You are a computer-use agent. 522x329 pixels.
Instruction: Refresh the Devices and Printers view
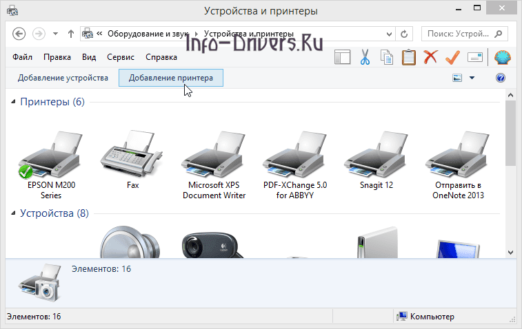click(x=404, y=34)
